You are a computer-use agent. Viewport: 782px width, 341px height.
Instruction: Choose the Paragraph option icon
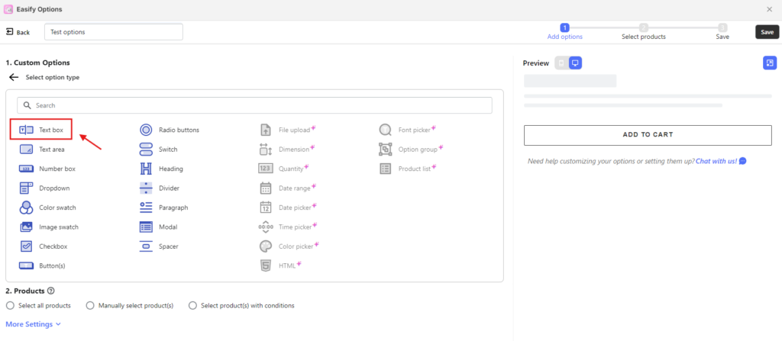click(146, 207)
